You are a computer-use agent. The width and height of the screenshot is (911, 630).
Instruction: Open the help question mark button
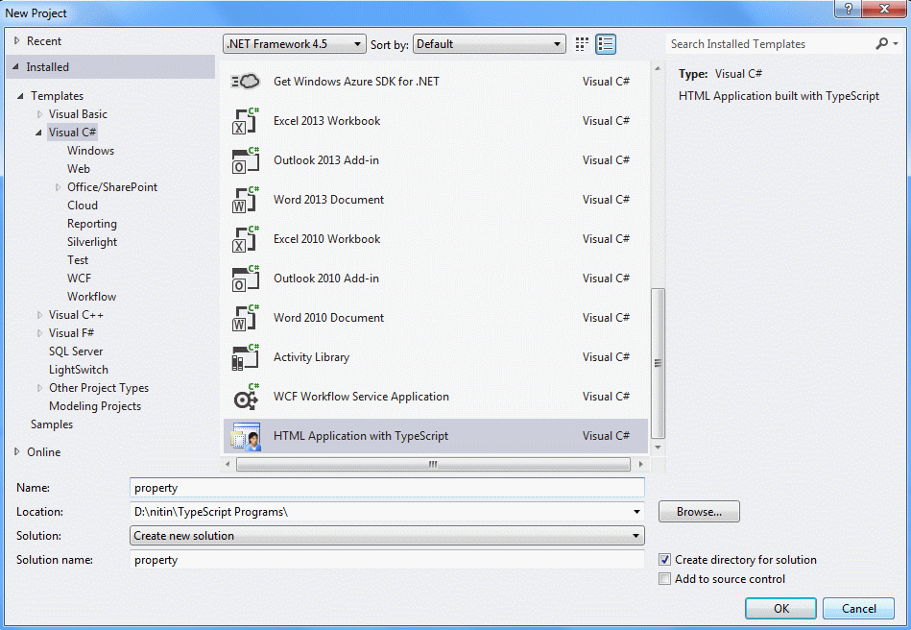tap(849, 9)
